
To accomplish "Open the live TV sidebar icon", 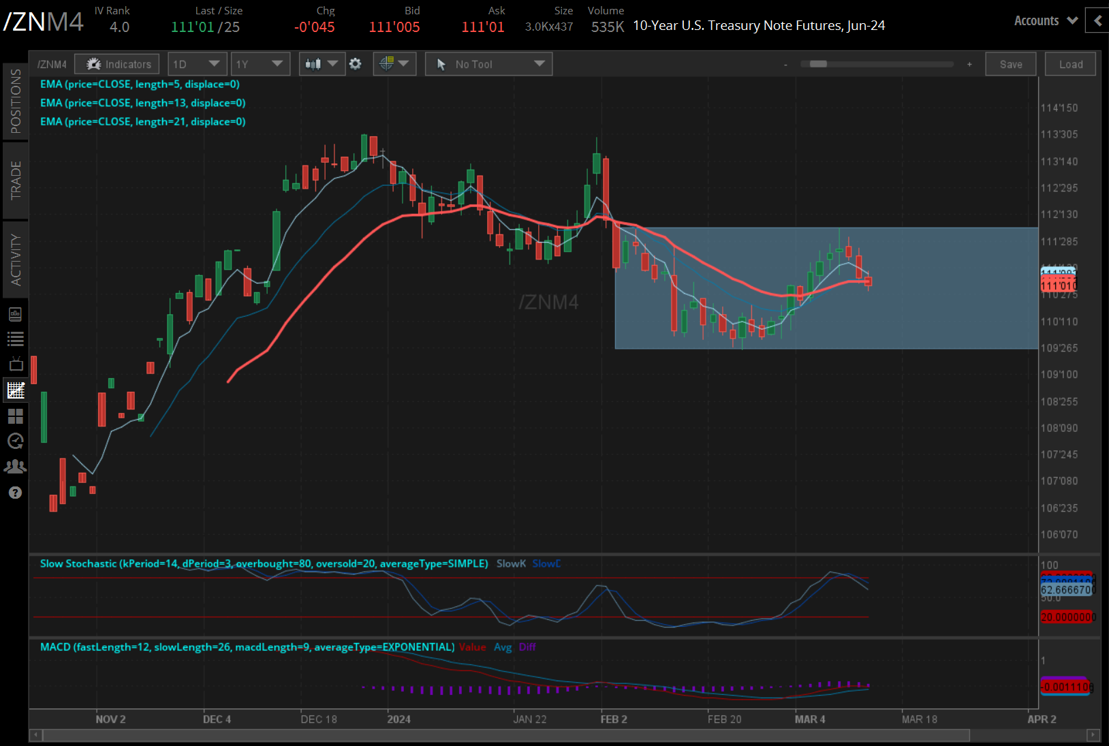I will point(15,364).
